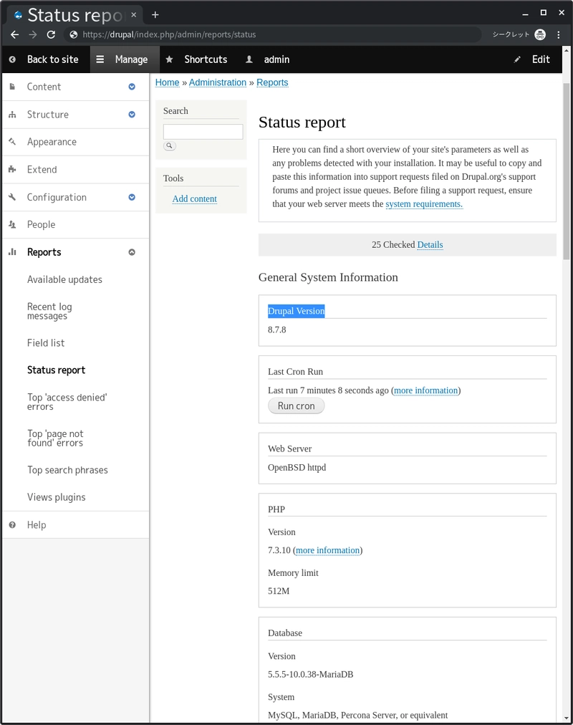
Task: Open Recent log messages report
Action: point(49,311)
